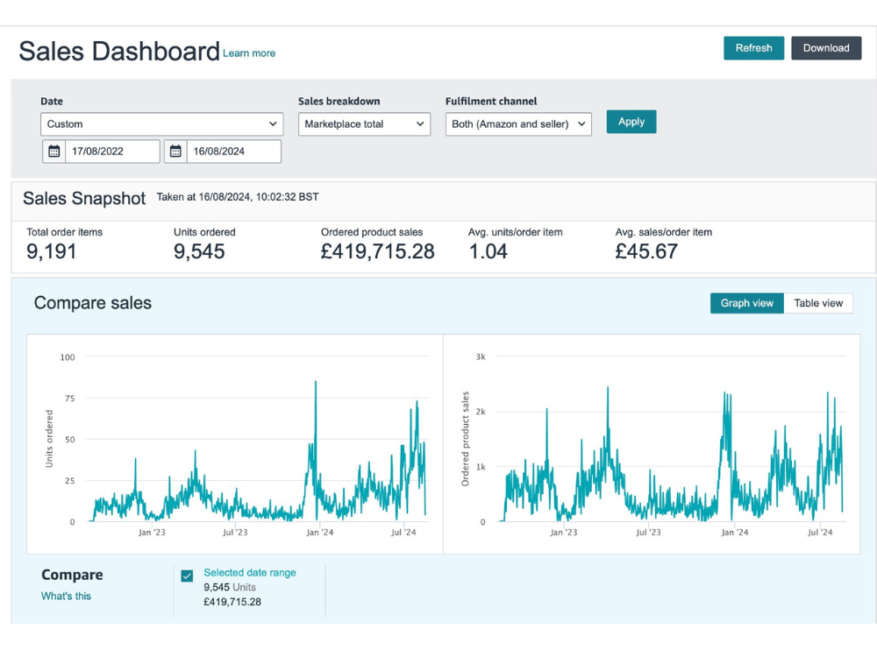
Task: Click the units ordered peak near Jan '24
Action: click(x=316, y=384)
